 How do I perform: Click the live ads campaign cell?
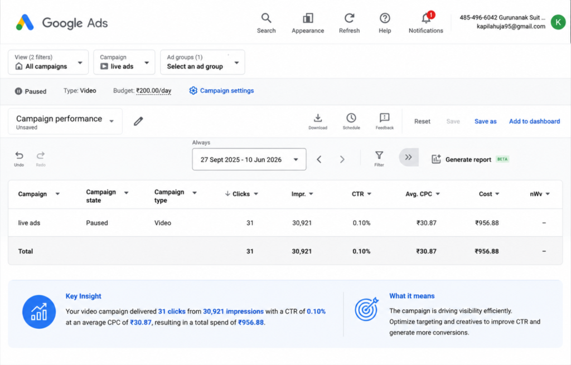(29, 223)
